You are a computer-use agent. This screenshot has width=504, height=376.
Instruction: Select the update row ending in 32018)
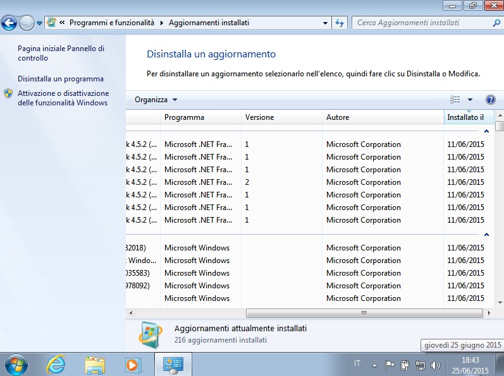(309, 248)
